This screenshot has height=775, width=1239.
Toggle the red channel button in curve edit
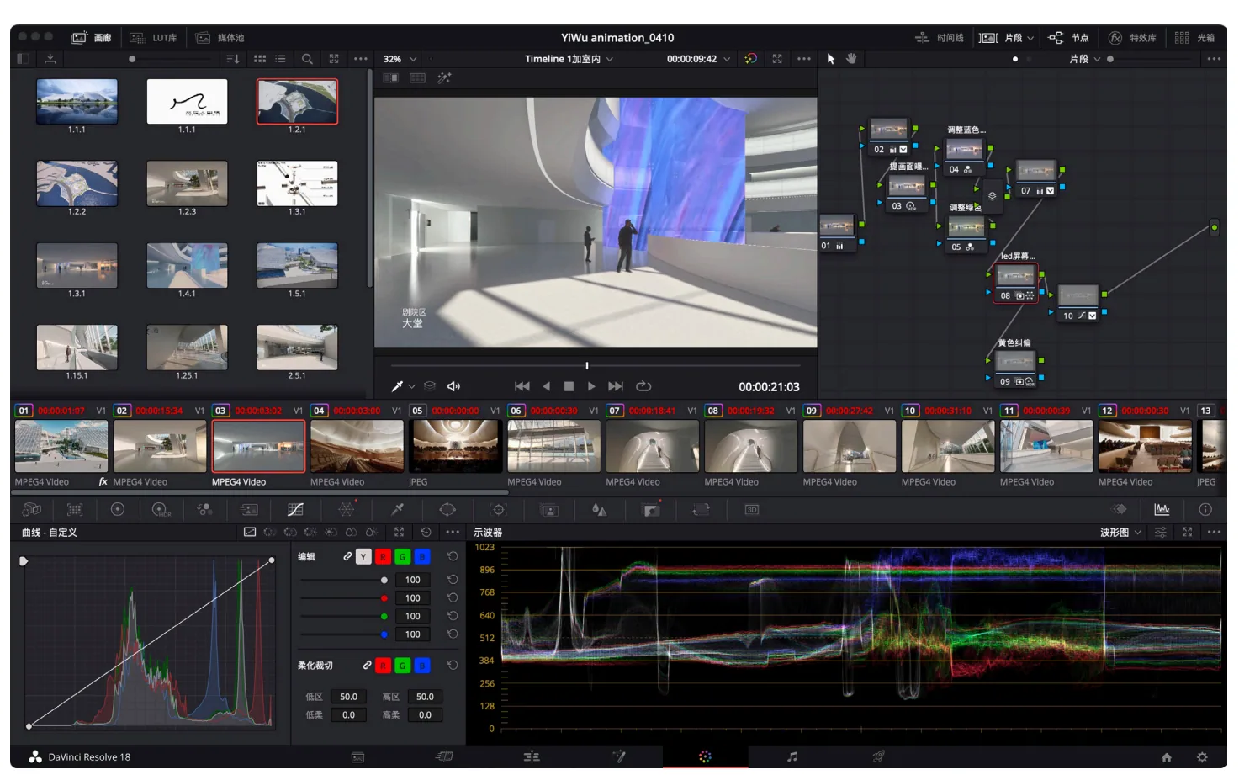coord(383,557)
